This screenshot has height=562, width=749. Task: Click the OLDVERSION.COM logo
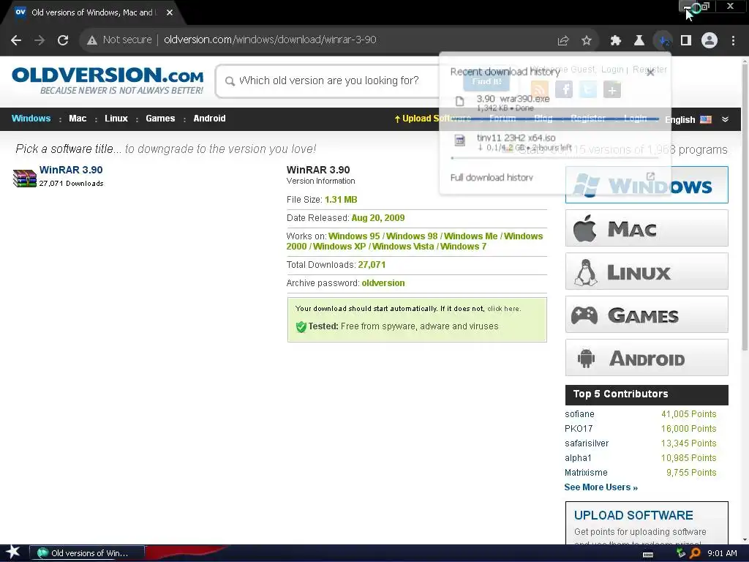[x=108, y=80]
